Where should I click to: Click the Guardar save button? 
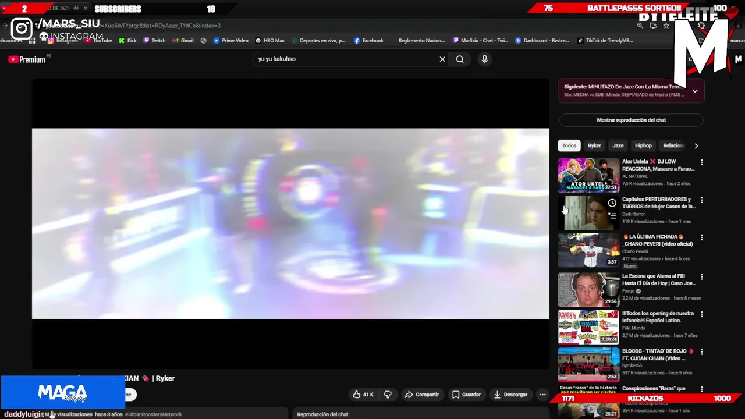tap(467, 395)
